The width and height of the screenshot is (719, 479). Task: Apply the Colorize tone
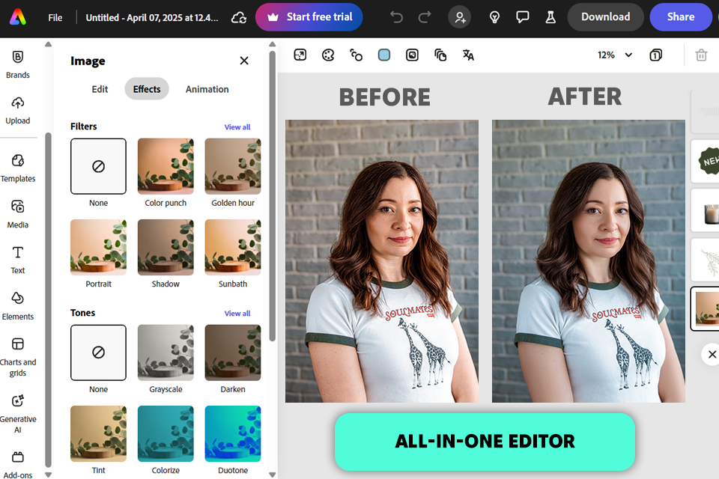166,433
